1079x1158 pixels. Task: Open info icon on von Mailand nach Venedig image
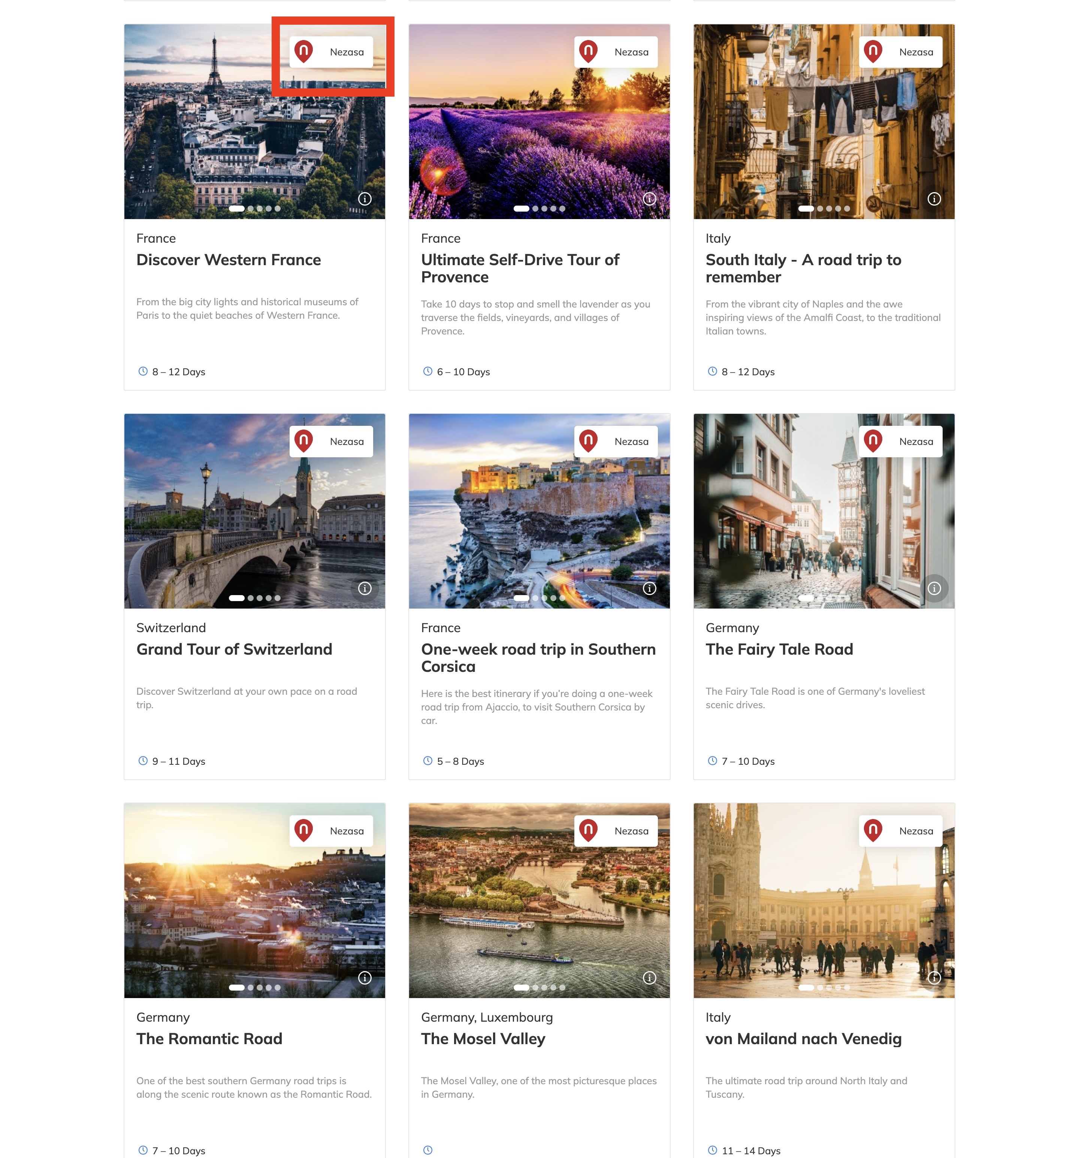point(934,978)
